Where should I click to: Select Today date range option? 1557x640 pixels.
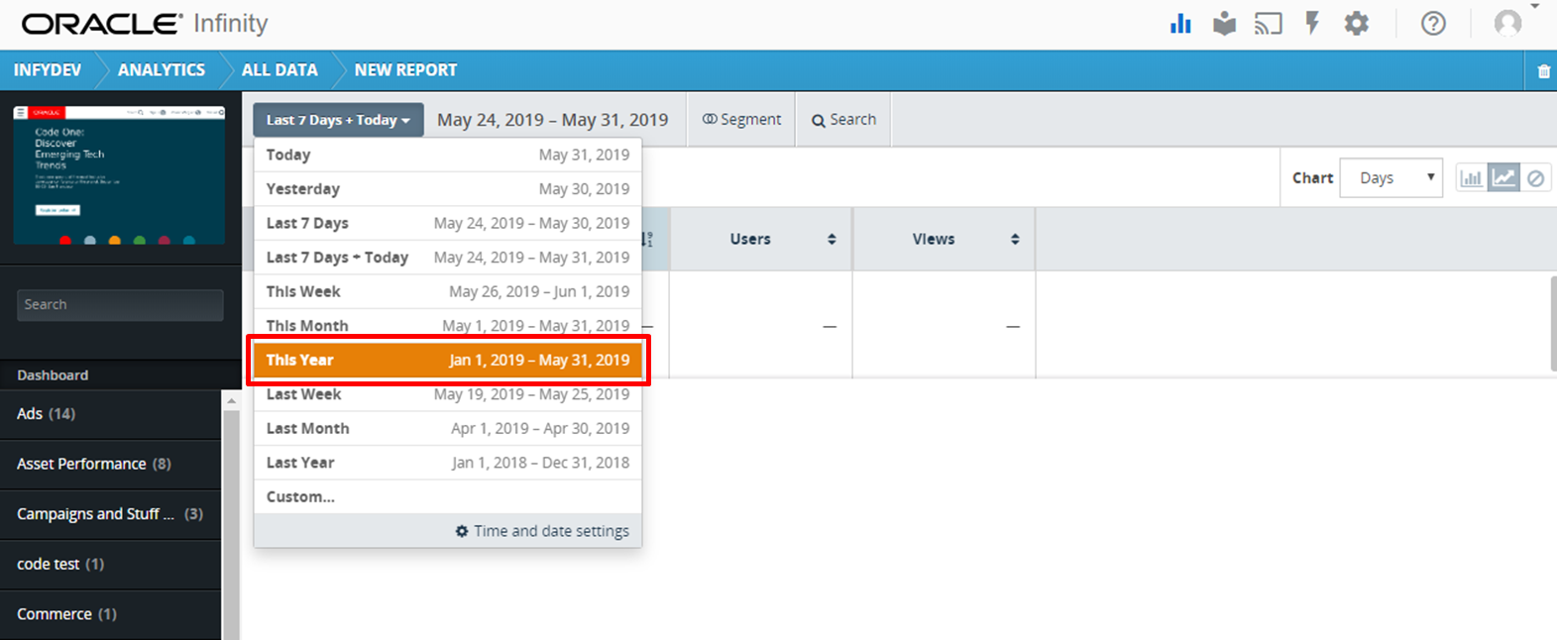point(448,155)
